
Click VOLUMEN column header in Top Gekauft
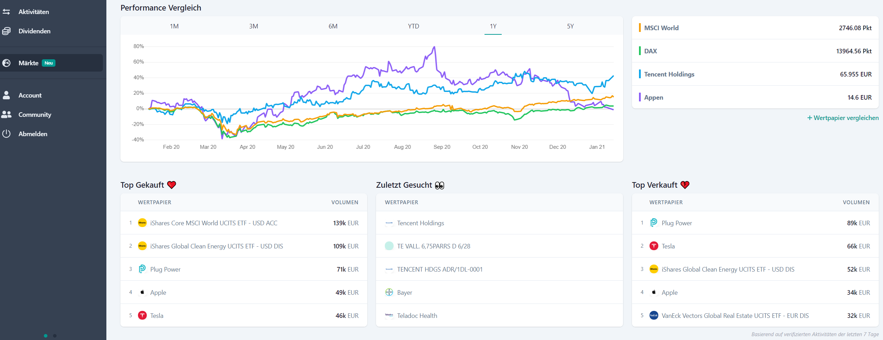[345, 202]
